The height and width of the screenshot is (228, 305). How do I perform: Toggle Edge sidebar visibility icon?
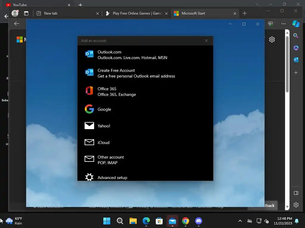point(296,193)
